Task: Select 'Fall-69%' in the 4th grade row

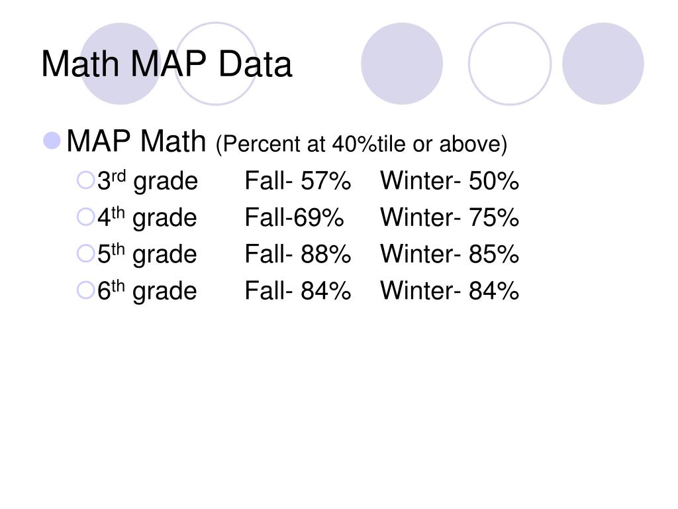Action: (x=294, y=217)
